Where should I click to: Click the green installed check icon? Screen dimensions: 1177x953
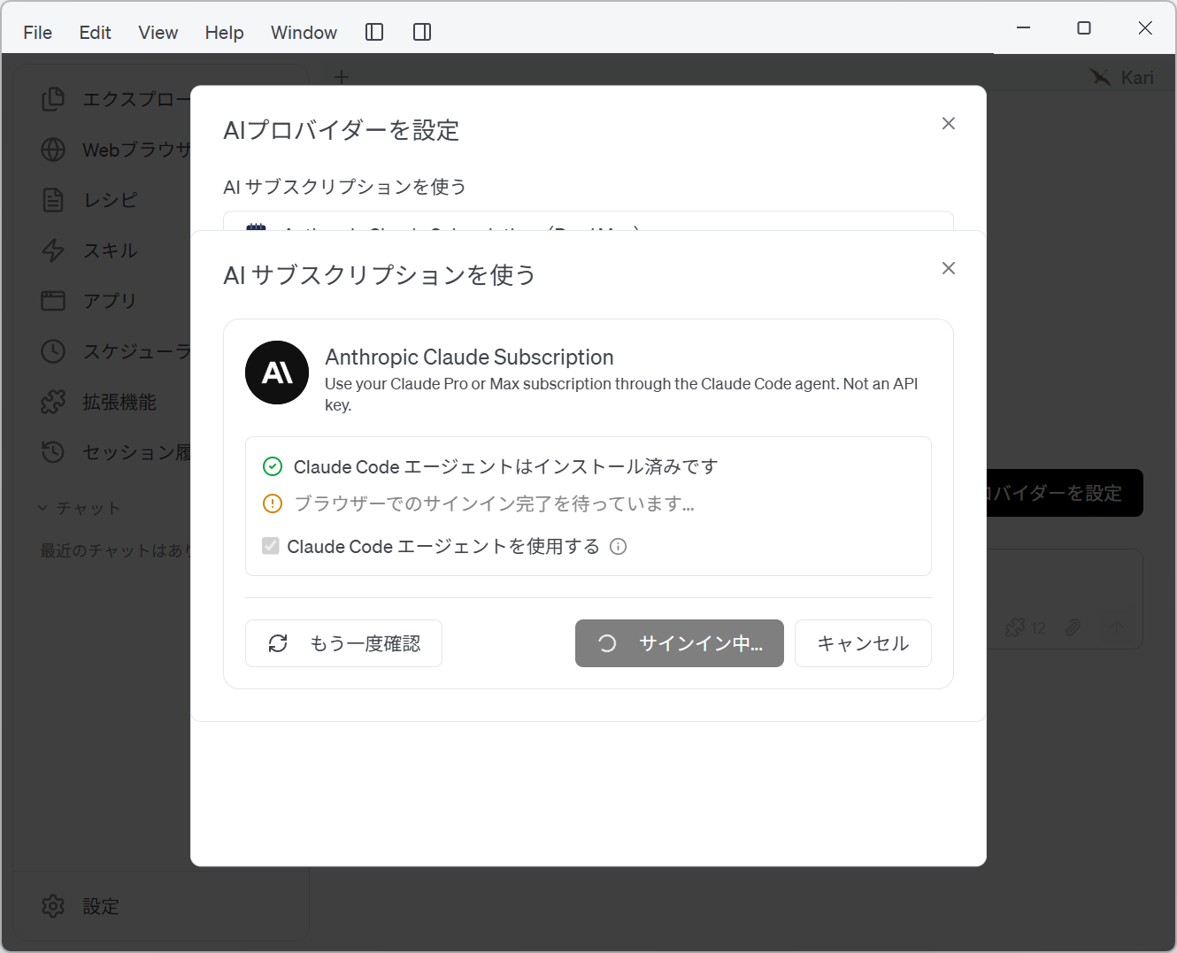273,466
